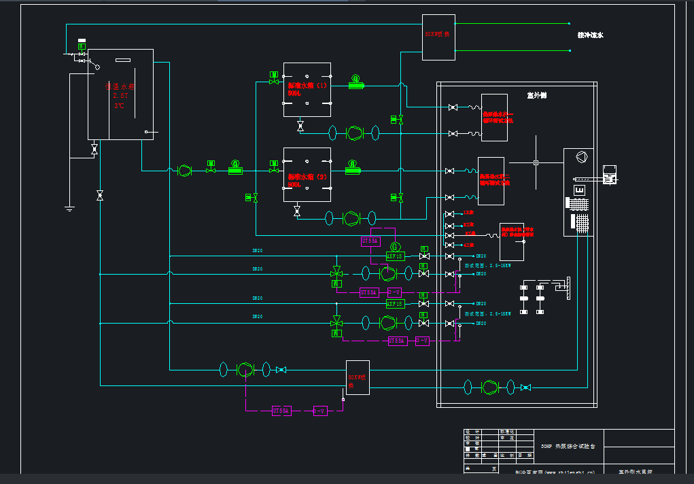Click the pump on the upper DN20 return loop
The height and width of the screenshot is (484, 694).
click(387, 274)
